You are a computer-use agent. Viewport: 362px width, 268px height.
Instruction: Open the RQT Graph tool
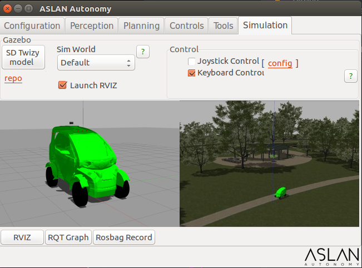68,237
